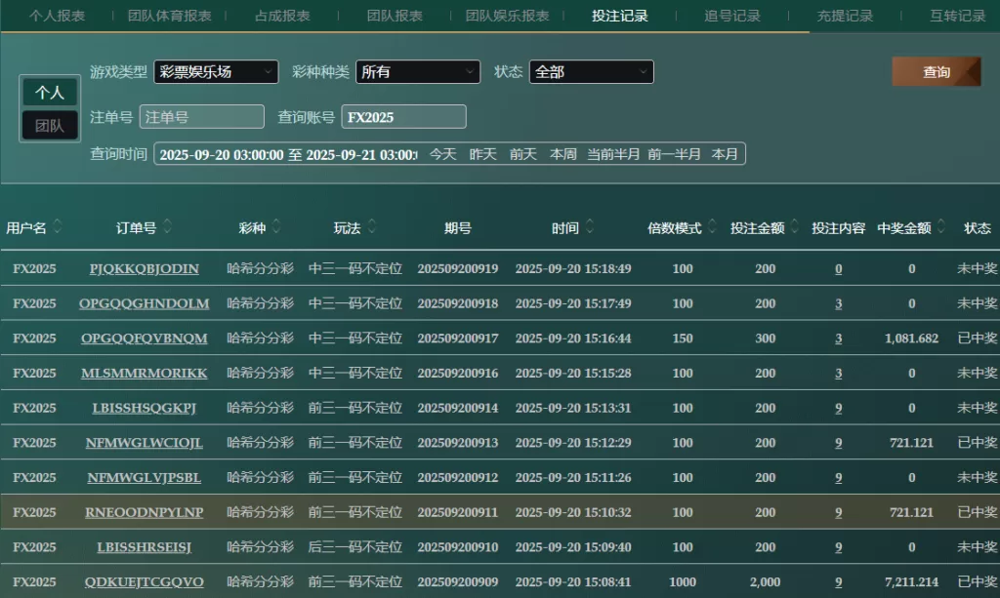This screenshot has height=598, width=1000.
Task: Click the 查询时间 date range field
Action: (x=288, y=154)
